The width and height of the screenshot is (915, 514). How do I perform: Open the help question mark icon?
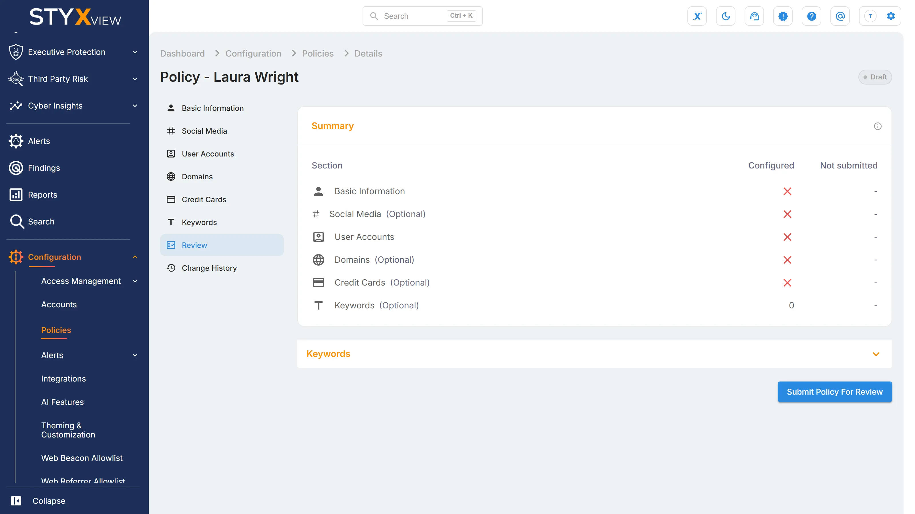click(811, 16)
